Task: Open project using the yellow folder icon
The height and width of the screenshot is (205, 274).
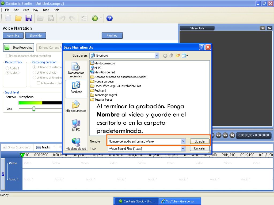Action: point(18,18)
